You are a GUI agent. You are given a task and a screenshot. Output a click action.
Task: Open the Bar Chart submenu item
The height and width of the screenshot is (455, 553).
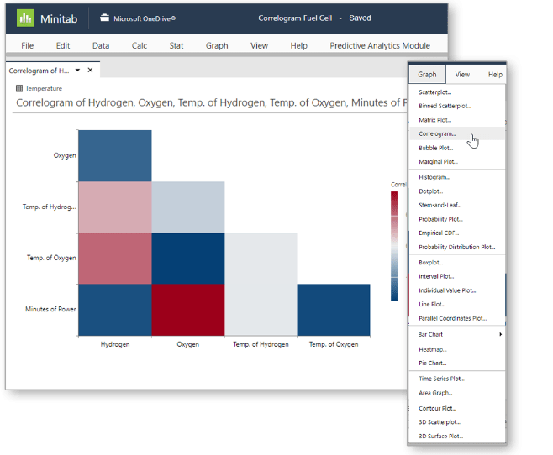click(456, 334)
